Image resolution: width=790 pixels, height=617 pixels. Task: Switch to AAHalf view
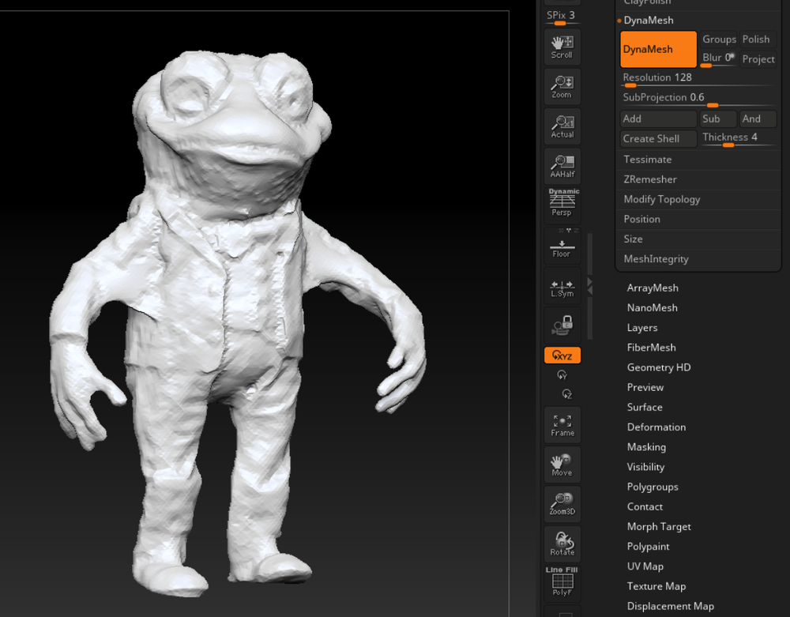point(562,167)
